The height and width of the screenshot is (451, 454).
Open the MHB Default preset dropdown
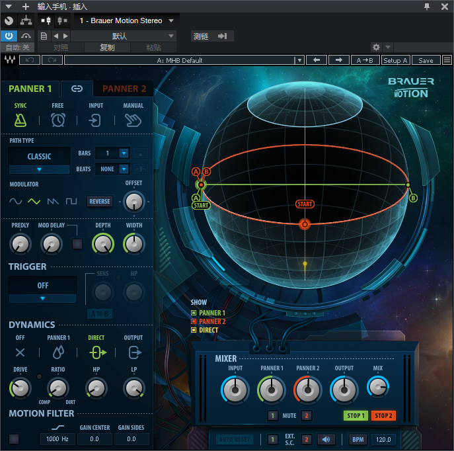(x=299, y=60)
